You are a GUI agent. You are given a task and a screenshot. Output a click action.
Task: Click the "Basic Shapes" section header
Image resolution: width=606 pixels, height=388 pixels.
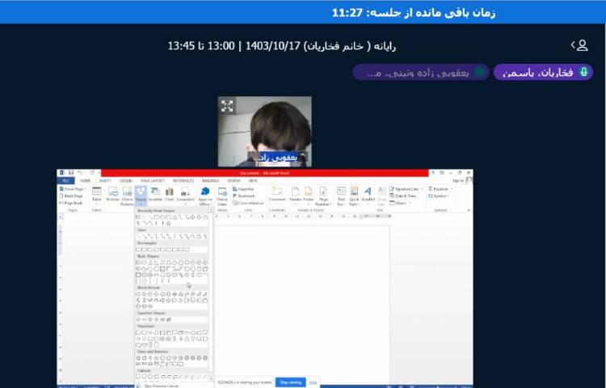click(172, 256)
